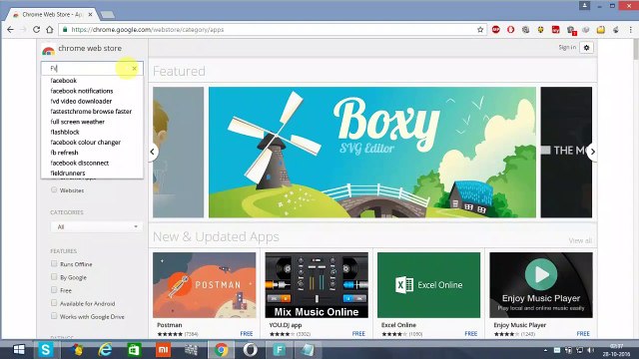Open the Windows Store taskbar icon
This screenshot has width=639, height=359.
[x=134, y=350]
